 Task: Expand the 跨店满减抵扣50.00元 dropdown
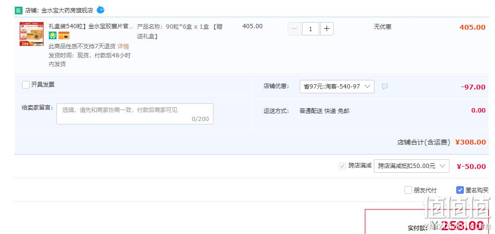(x=411, y=166)
